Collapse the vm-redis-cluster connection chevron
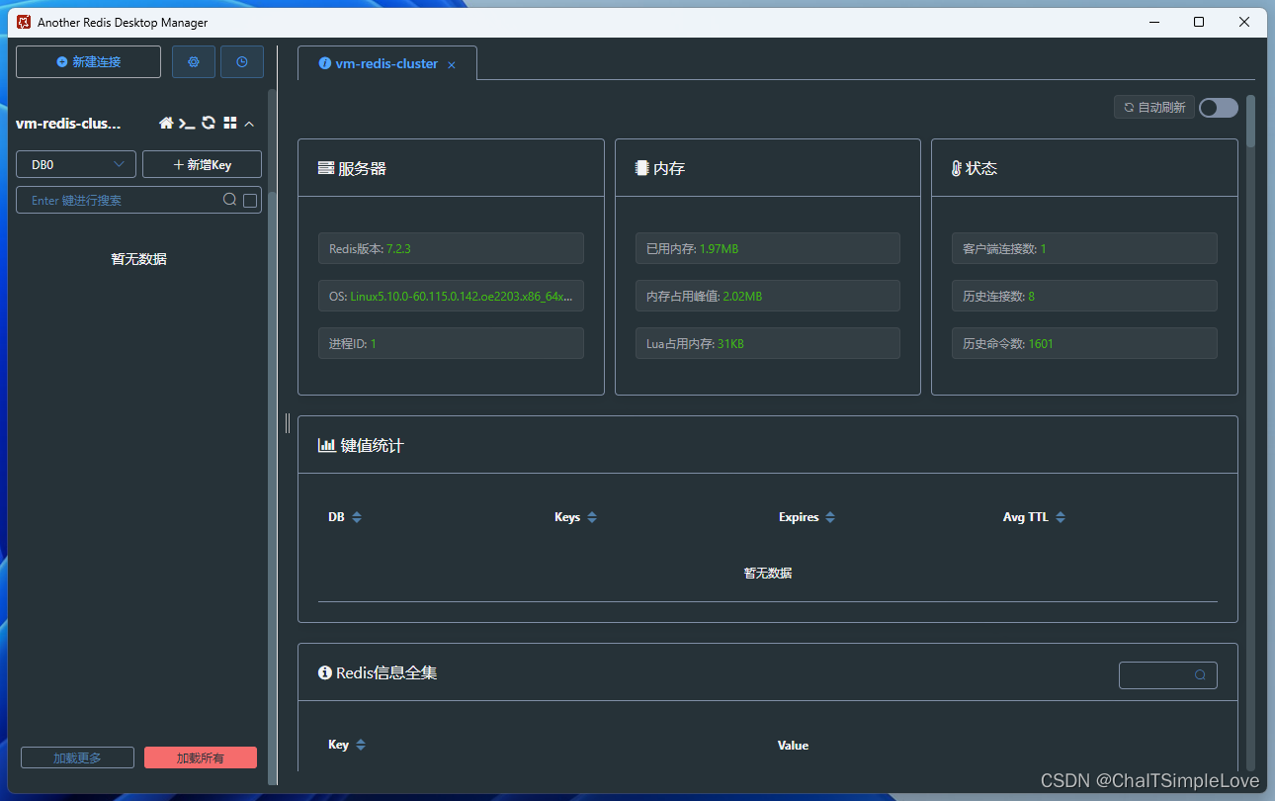This screenshot has height=801, width=1275. tap(249, 124)
